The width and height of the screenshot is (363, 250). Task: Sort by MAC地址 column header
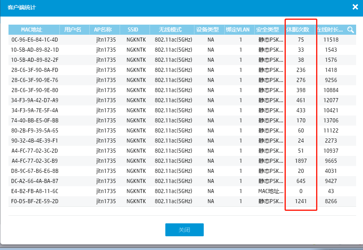click(32, 29)
